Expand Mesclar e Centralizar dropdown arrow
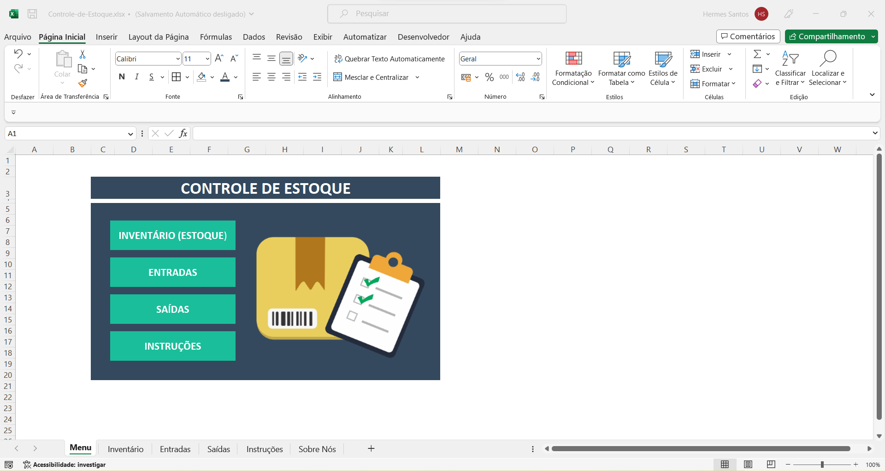Viewport: 885px width, 471px height. pos(417,77)
